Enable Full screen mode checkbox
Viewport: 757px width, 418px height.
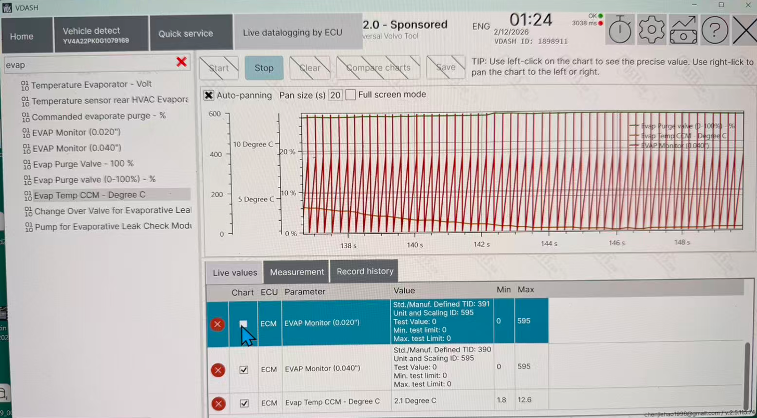click(x=351, y=95)
